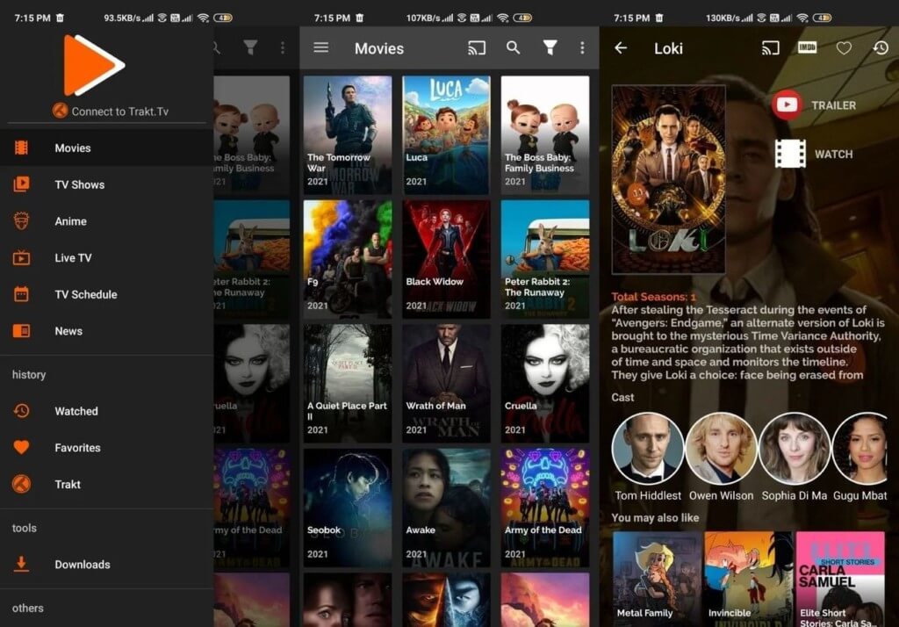Toggle favorite heart for Loki
899x627 pixels.
point(844,48)
